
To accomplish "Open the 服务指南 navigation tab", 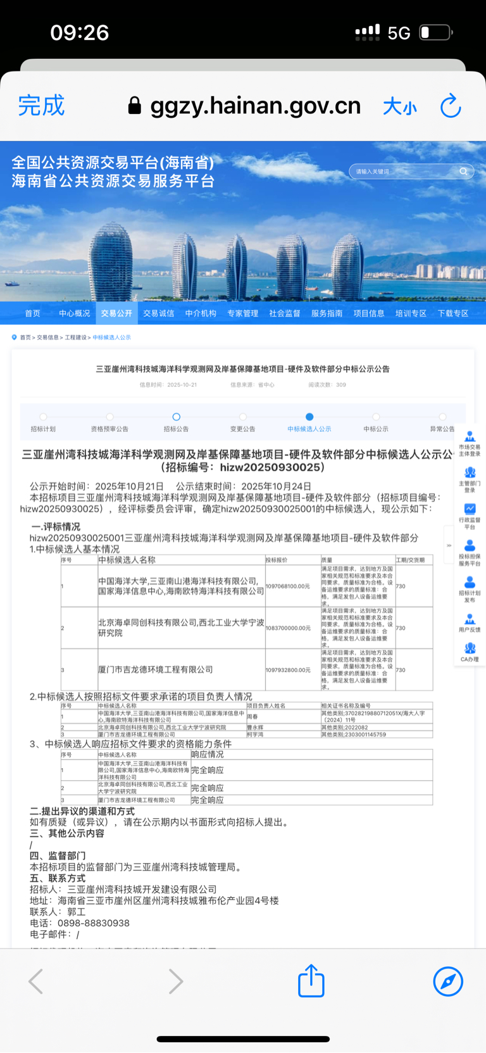I will [327, 313].
